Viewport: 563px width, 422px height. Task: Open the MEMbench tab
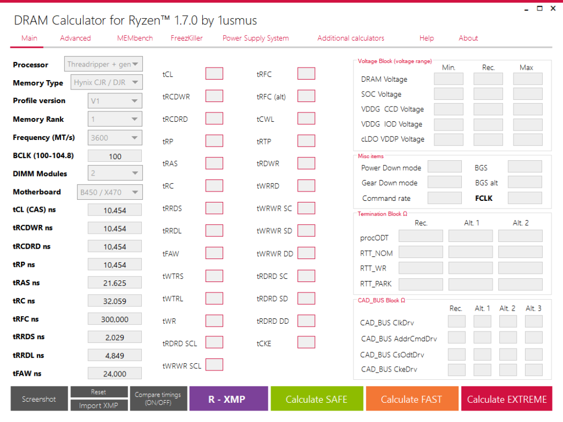(x=135, y=38)
